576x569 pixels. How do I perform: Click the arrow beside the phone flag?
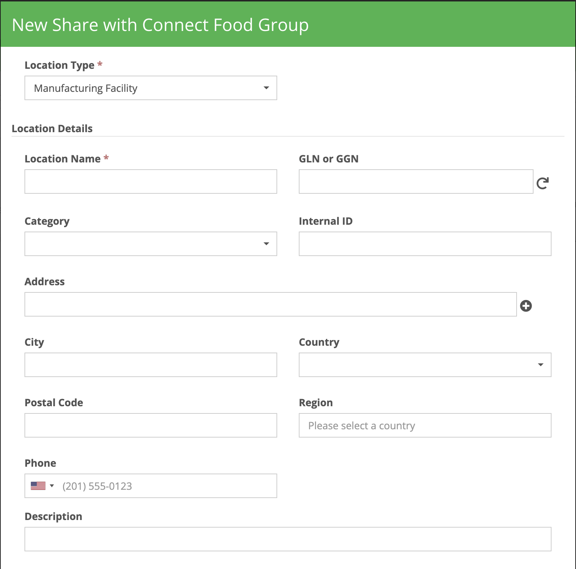pos(52,486)
